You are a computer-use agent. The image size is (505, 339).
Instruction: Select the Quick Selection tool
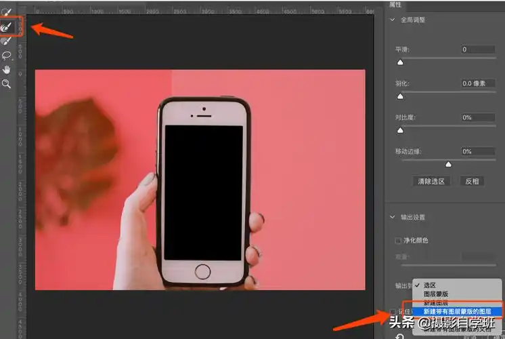tap(7, 13)
